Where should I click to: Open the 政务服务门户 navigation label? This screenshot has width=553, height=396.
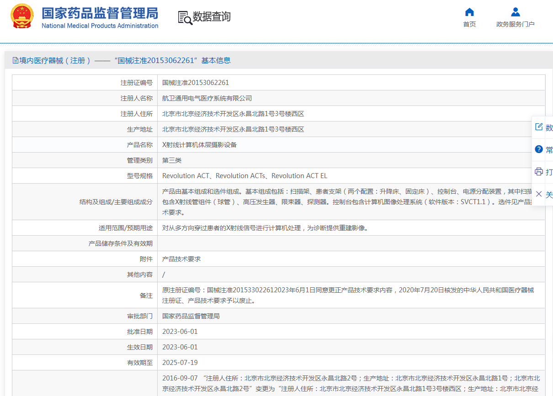pos(515,24)
